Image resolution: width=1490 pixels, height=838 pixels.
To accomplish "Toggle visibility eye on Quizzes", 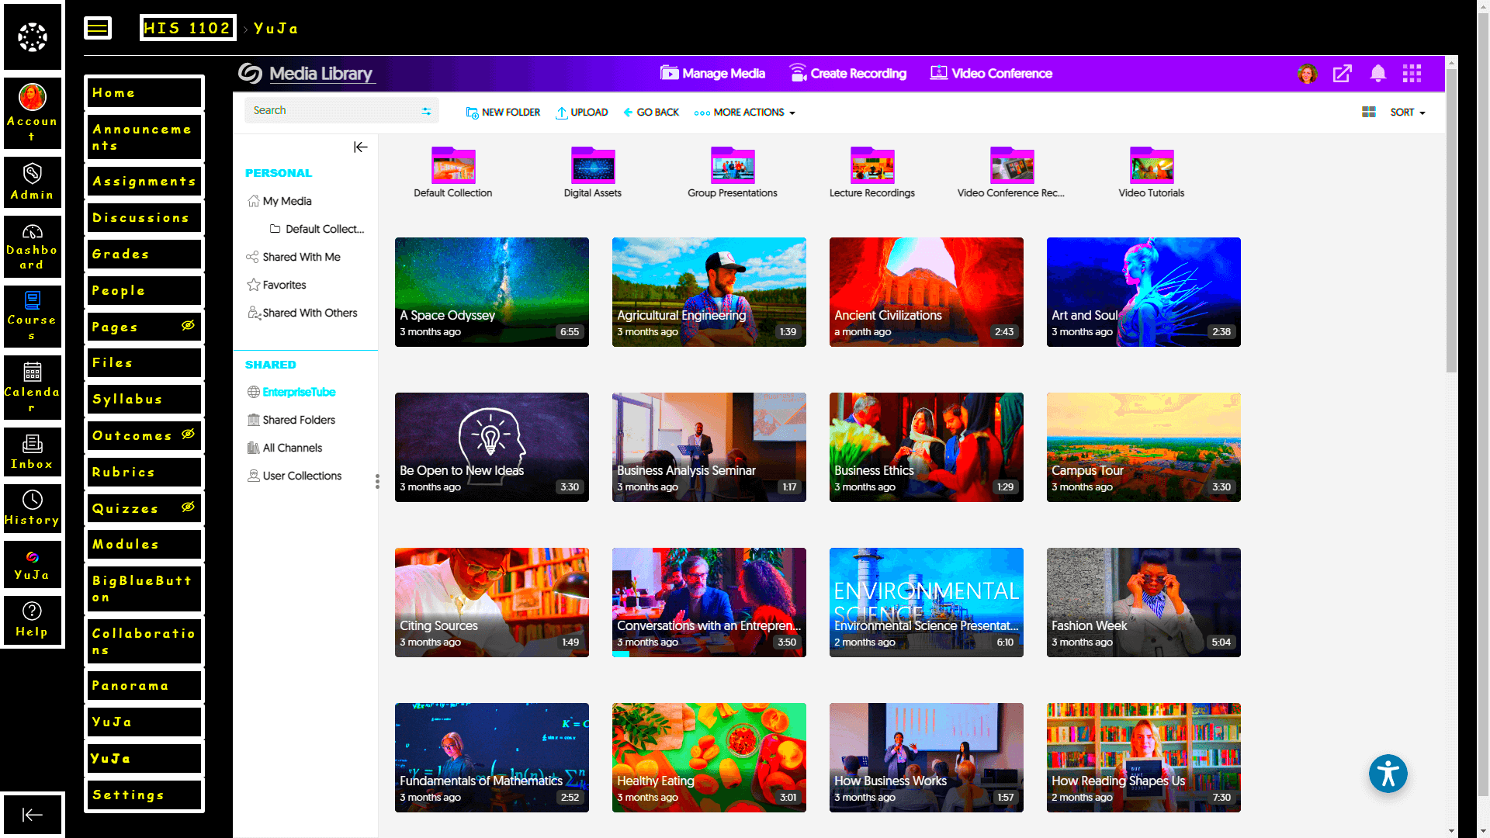I will coord(188,507).
